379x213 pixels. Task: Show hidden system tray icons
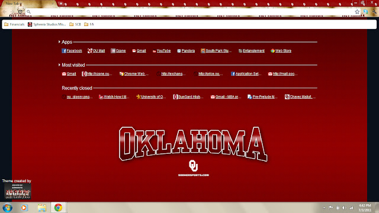[324, 208]
